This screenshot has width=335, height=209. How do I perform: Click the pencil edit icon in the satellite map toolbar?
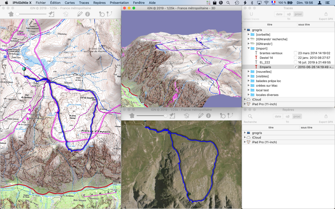[201, 116]
